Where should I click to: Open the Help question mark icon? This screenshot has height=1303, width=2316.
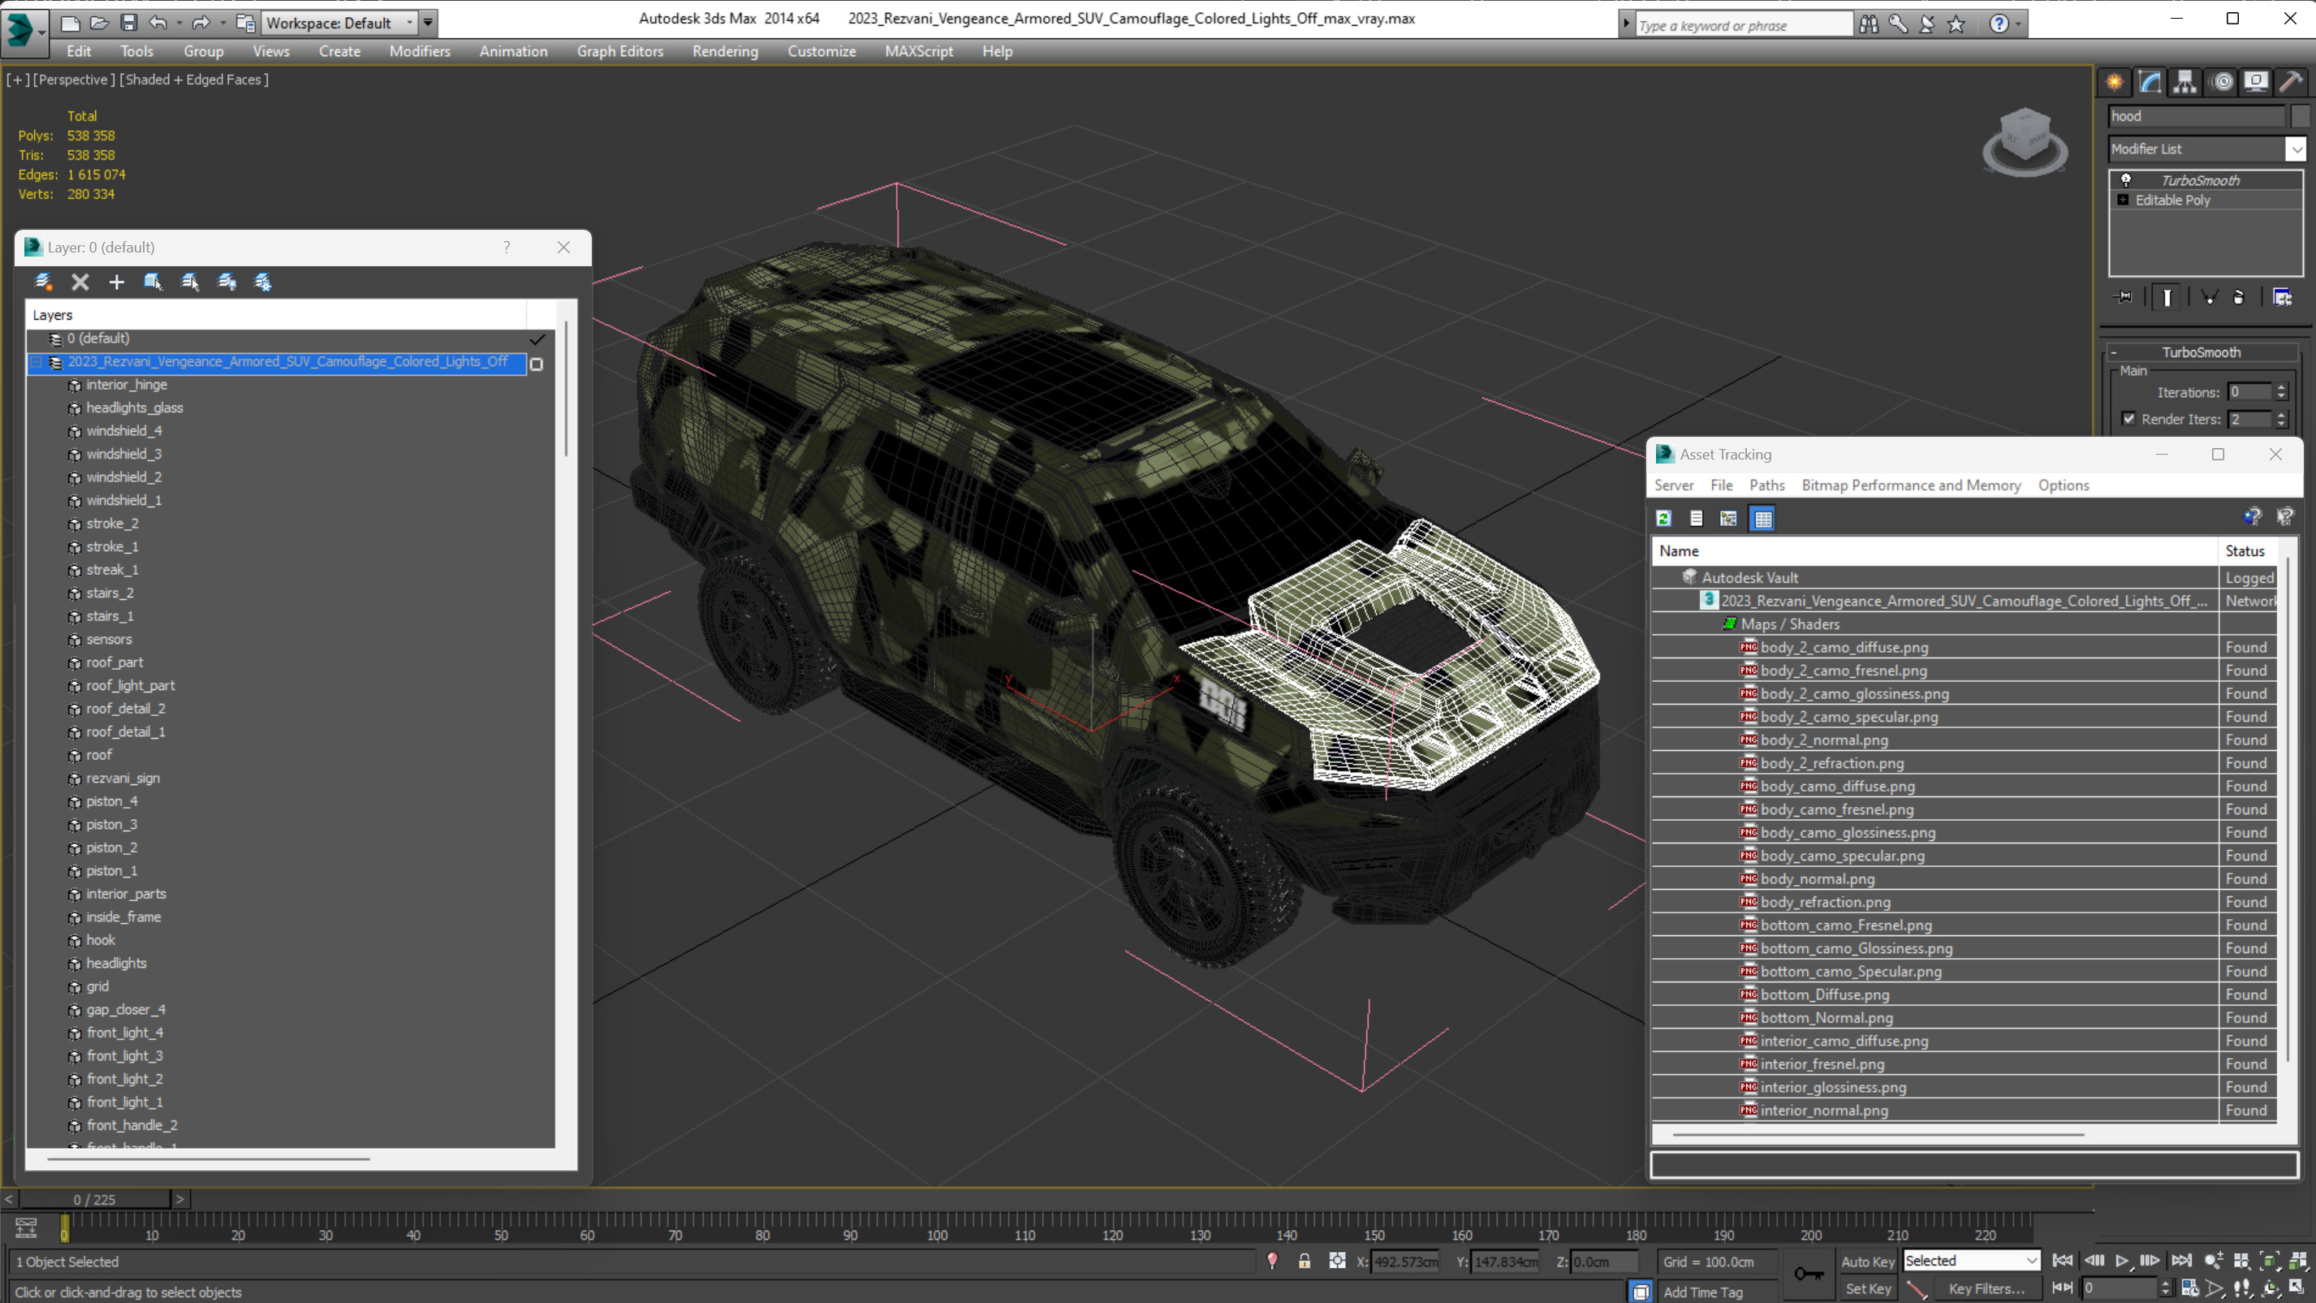pos(1998,24)
